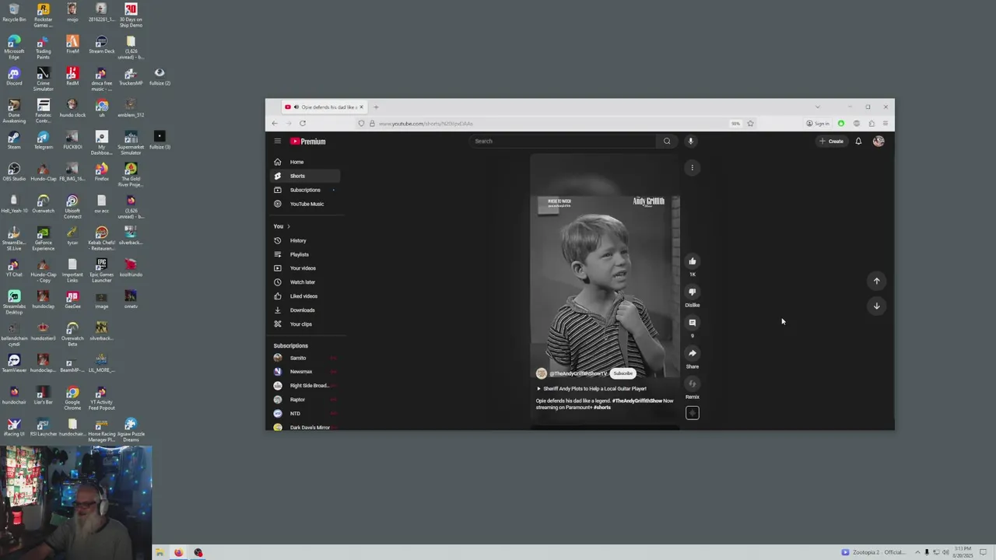Open Your clips in sidebar

click(x=305, y=324)
